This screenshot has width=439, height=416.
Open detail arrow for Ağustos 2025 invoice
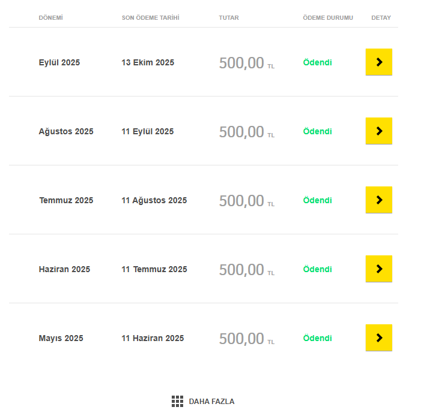378,131
